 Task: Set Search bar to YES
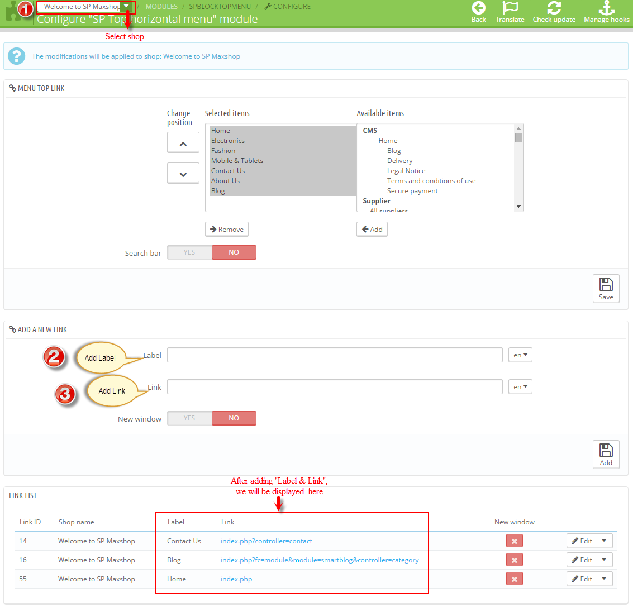[x=189, y=252]
